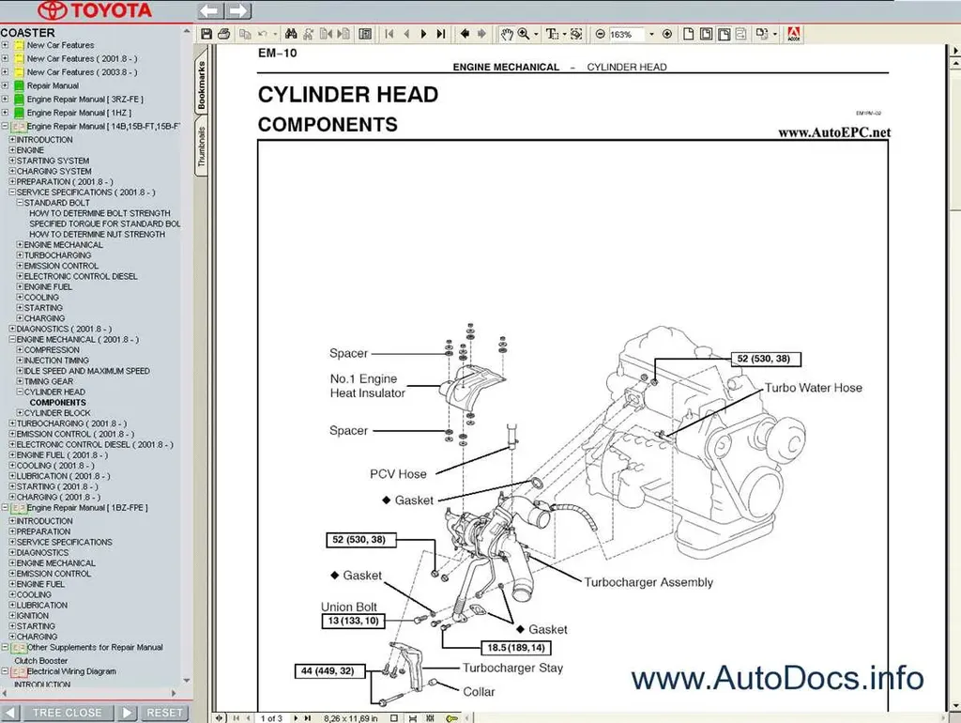
Task: Select the continuous-facing layout icon in the status bar
Action: (430, 718)
